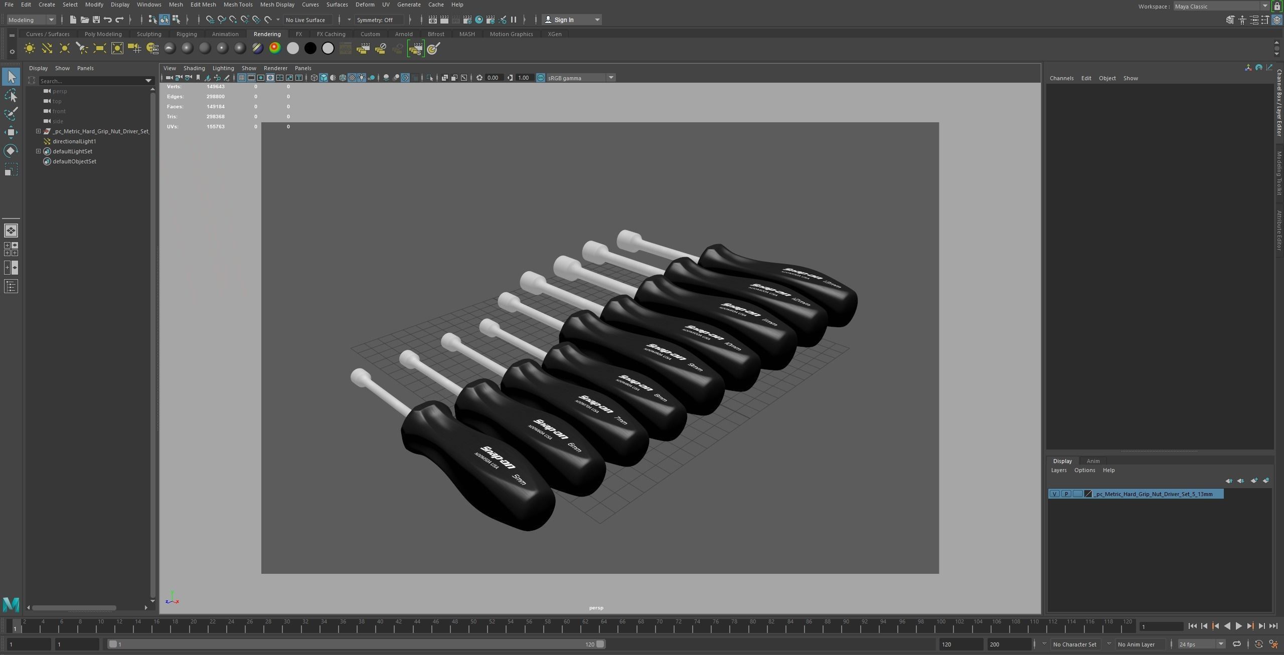Click the pause viewport icon
This screenshot has width=1284, height=655.
(514, 20)
